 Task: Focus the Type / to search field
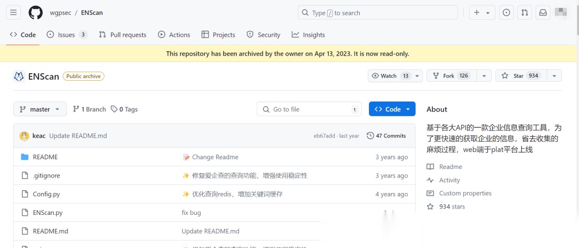[378, 12]
